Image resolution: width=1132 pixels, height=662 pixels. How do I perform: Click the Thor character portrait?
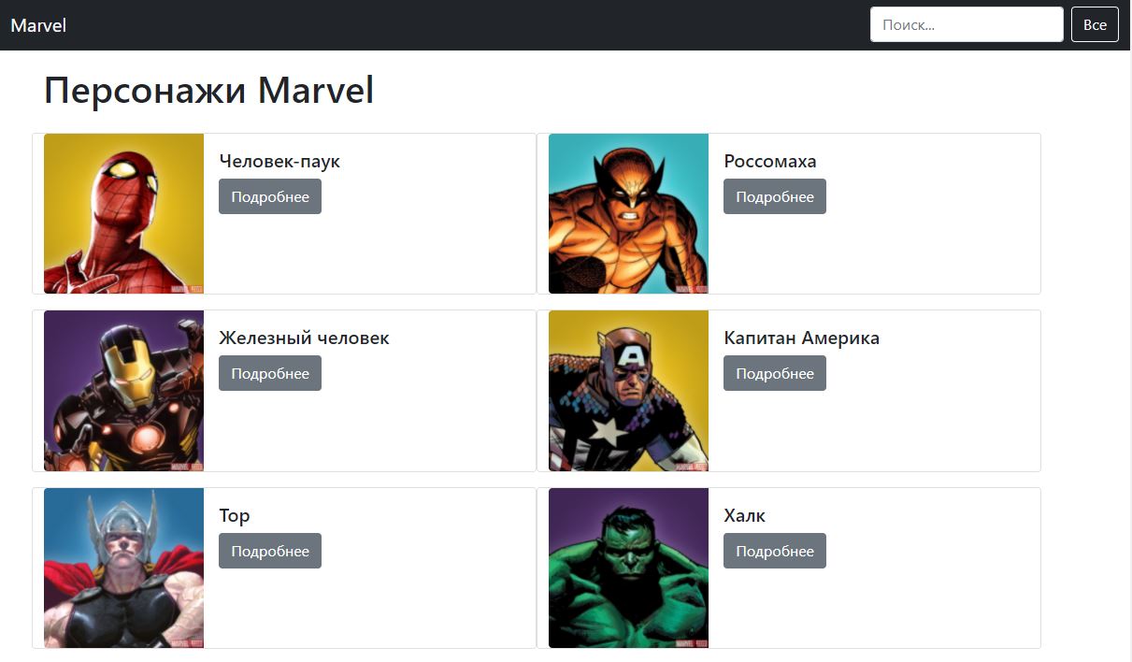point(122,567)
